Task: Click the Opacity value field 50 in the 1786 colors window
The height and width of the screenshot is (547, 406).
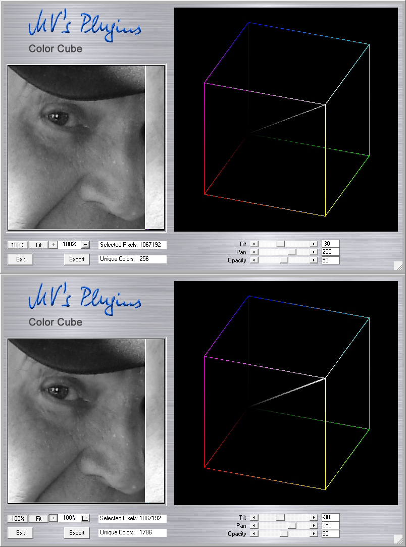Action: tap(330, 534)
